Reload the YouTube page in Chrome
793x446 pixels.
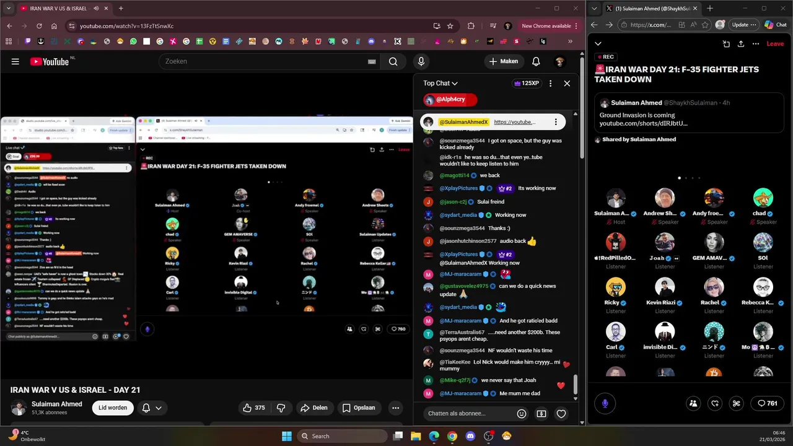(x=39, y=26)
